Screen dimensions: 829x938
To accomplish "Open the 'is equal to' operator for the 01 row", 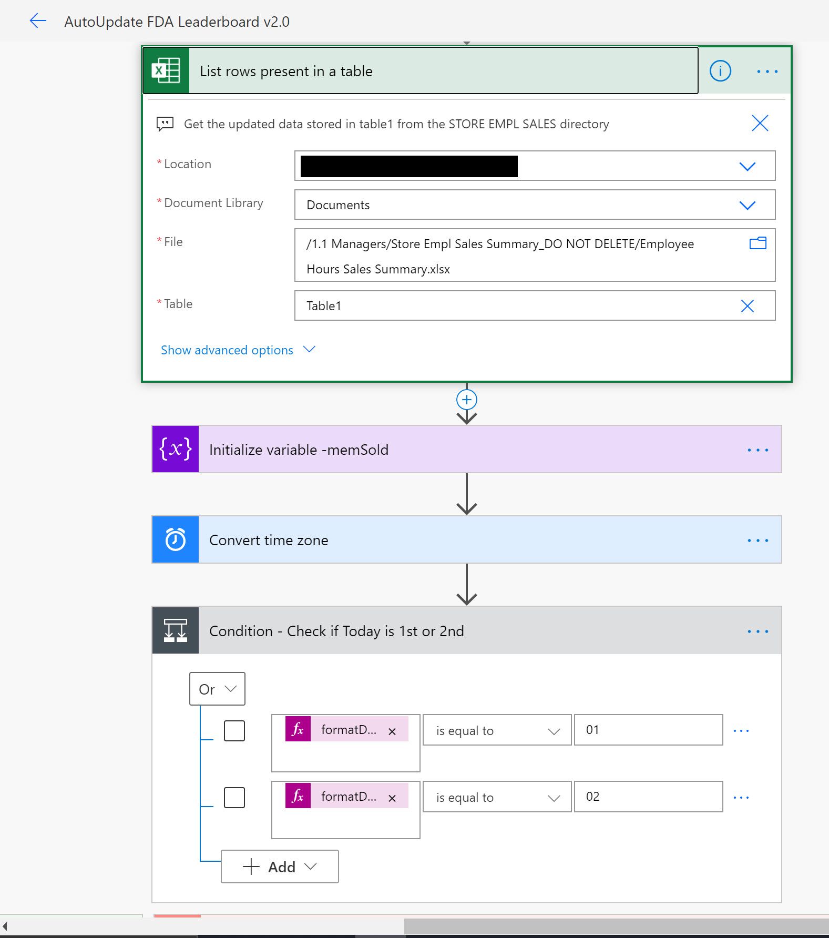I will pyautogui.click(x=497, y=730).
